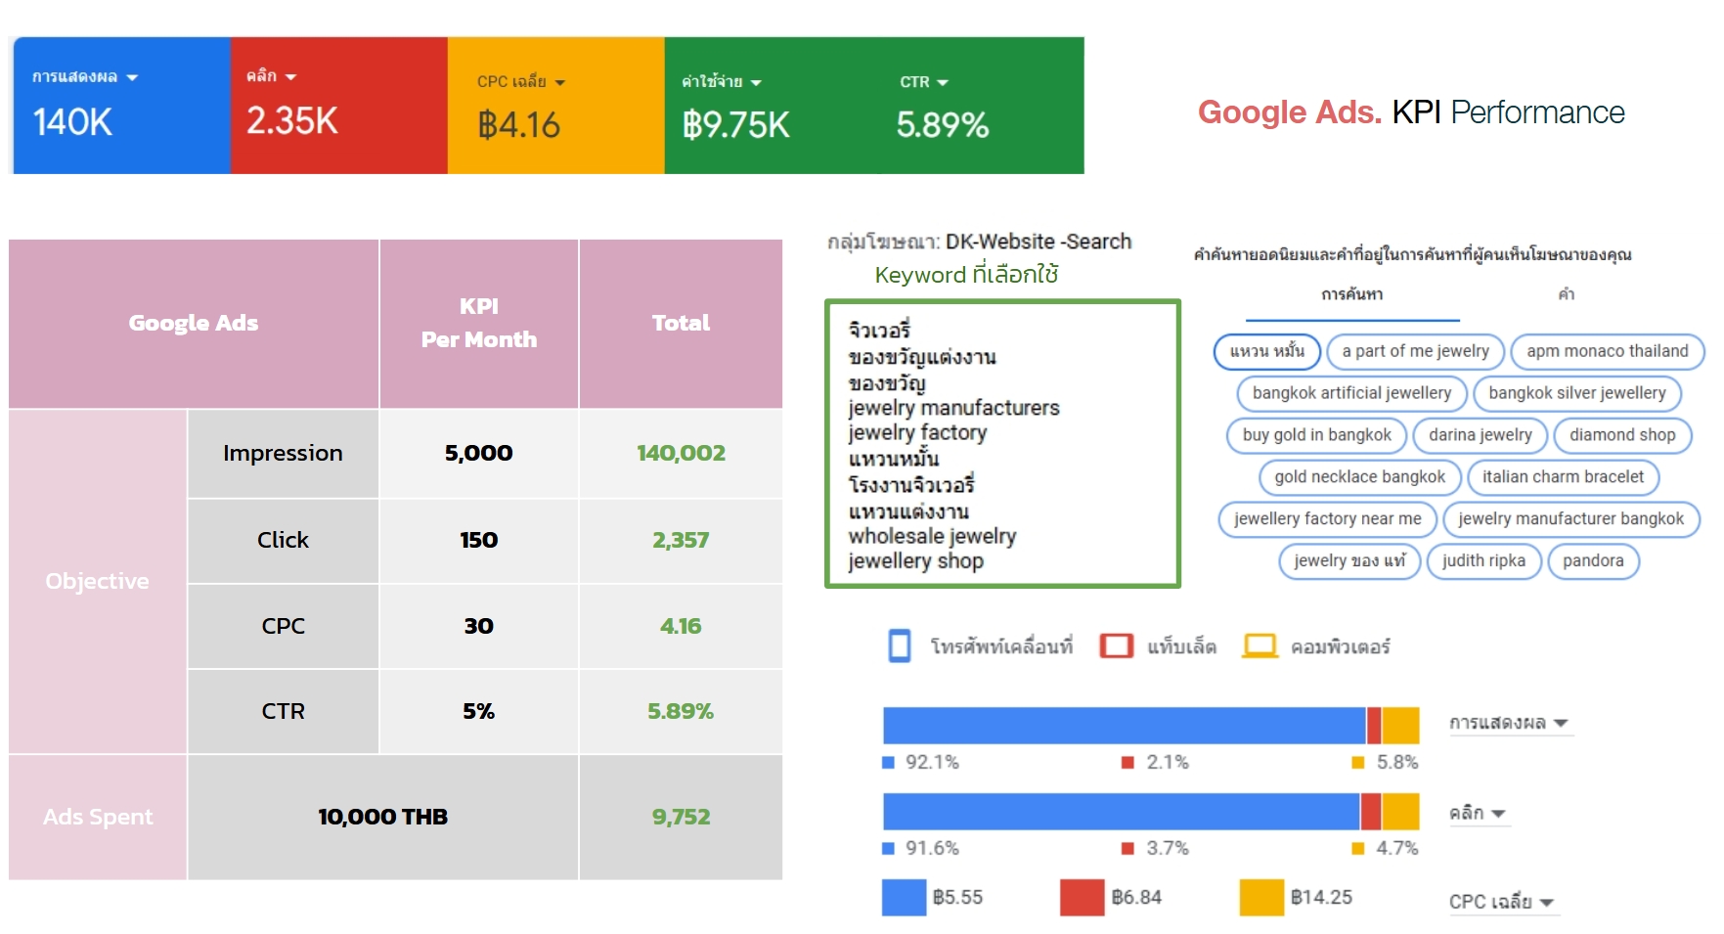
Task: Switch to the คำ tab
Action: (x=1566, y=294)
